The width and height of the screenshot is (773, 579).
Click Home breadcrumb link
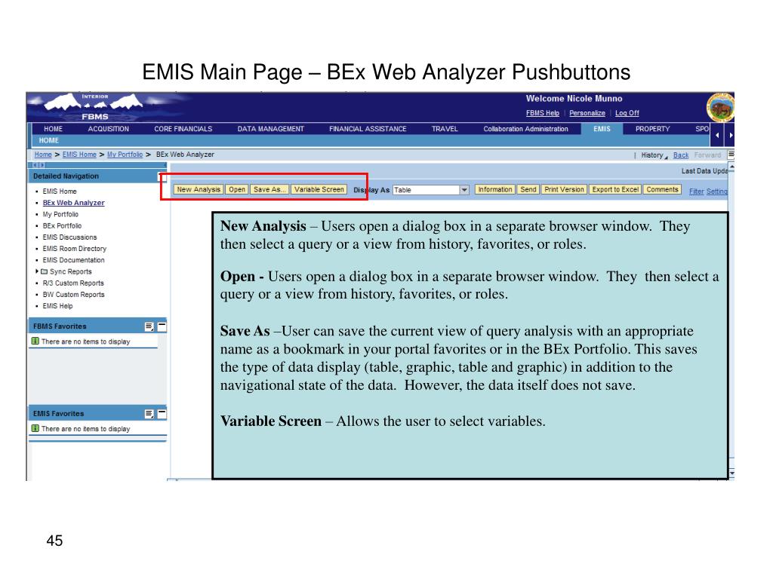coord(43,155)
